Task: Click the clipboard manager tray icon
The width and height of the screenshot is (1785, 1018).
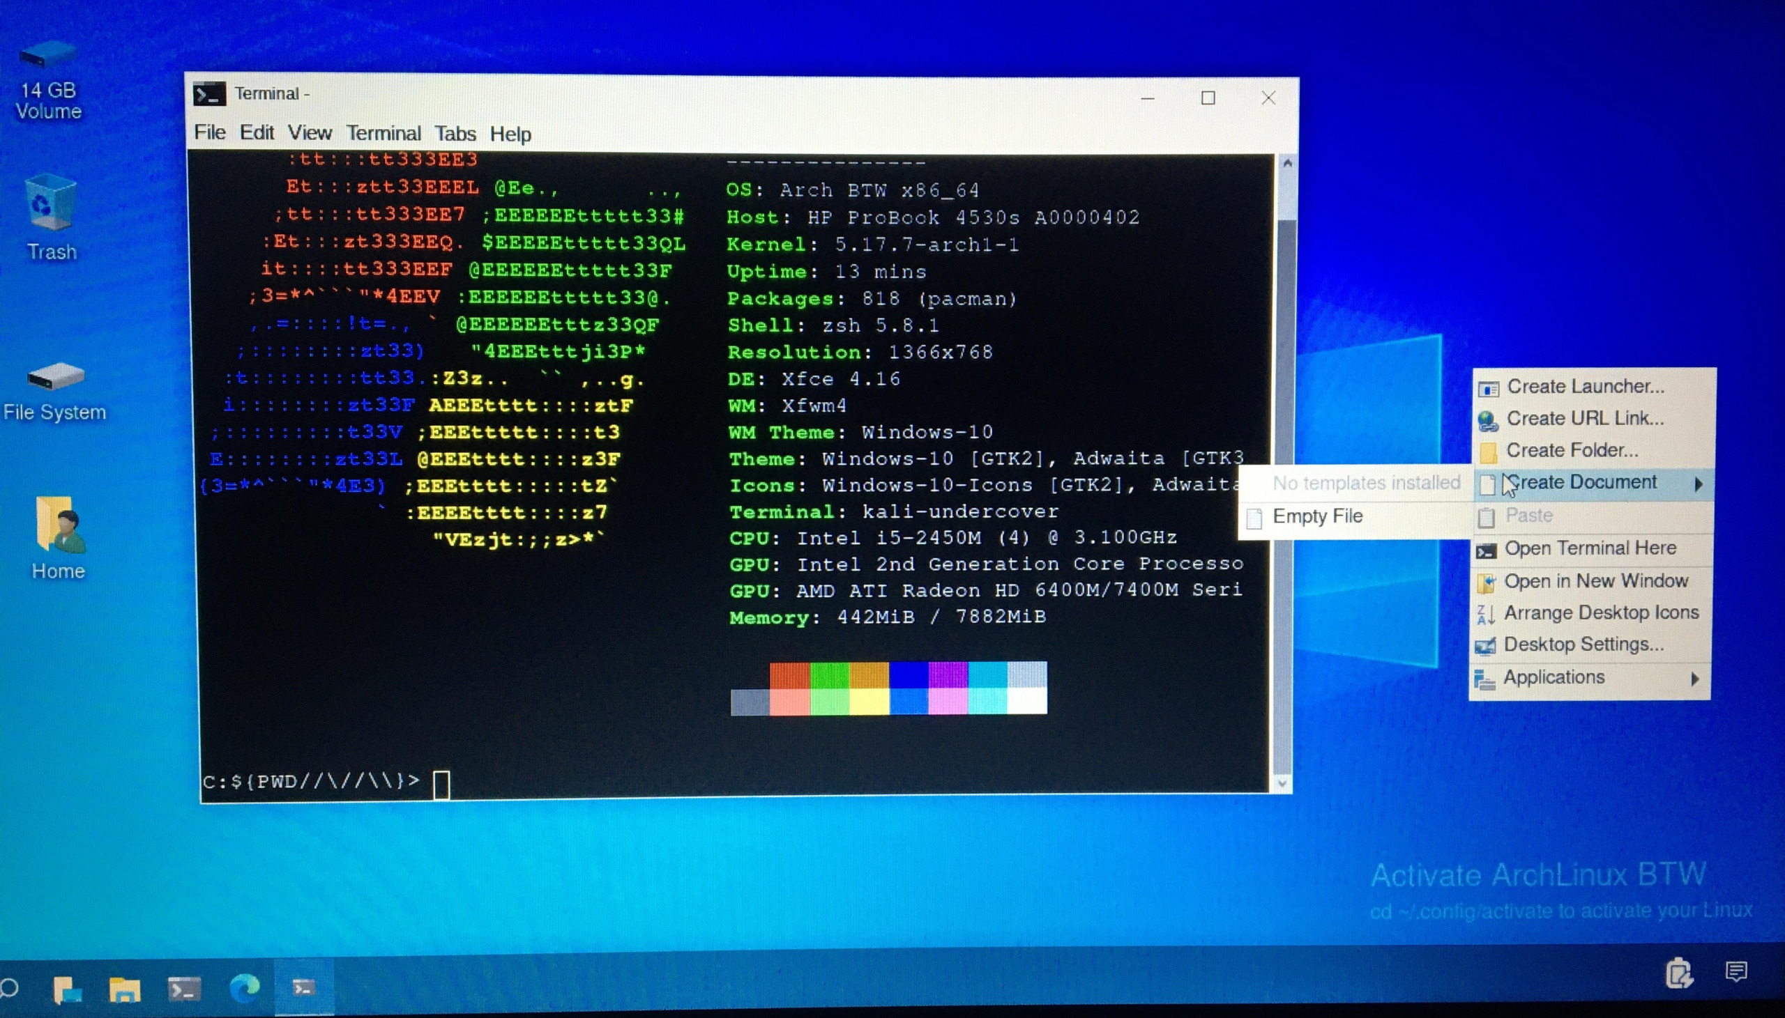Action: 1679,973
